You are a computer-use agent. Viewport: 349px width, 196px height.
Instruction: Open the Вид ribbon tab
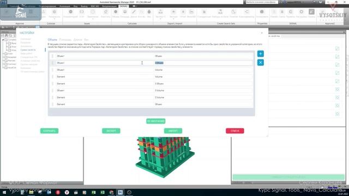[x=75, y=6]
